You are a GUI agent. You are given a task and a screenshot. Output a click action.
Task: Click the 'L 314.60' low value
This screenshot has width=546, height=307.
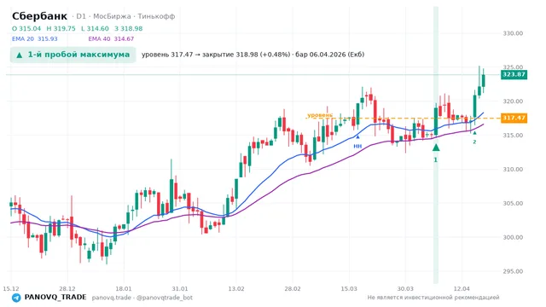[95, 28]
